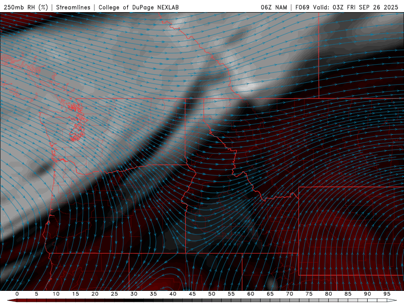Click the 75 label on the legend
The height and width of the screenshot is (303, 404).
click(x=309, y=294)
